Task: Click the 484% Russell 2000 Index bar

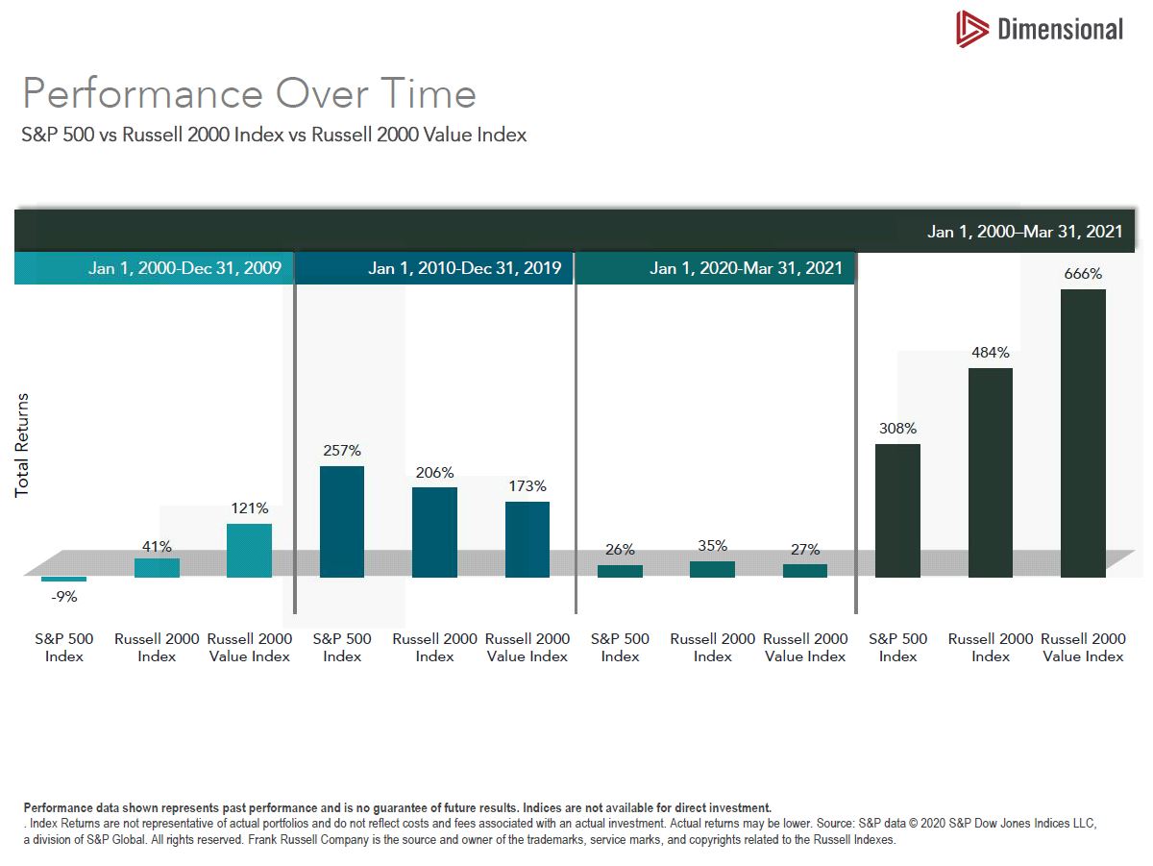Action: click(991, 473)
